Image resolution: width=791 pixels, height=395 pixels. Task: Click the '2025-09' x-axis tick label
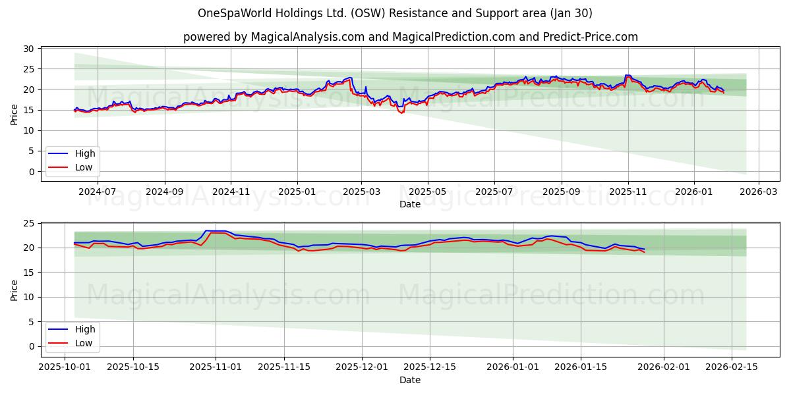pyautogui.click(x=562, y=192)
